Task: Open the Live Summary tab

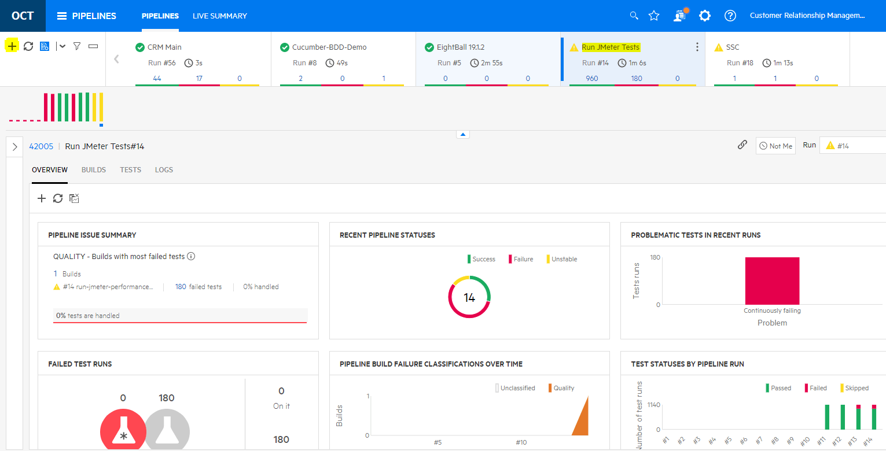Action: [x=219, y=16]
